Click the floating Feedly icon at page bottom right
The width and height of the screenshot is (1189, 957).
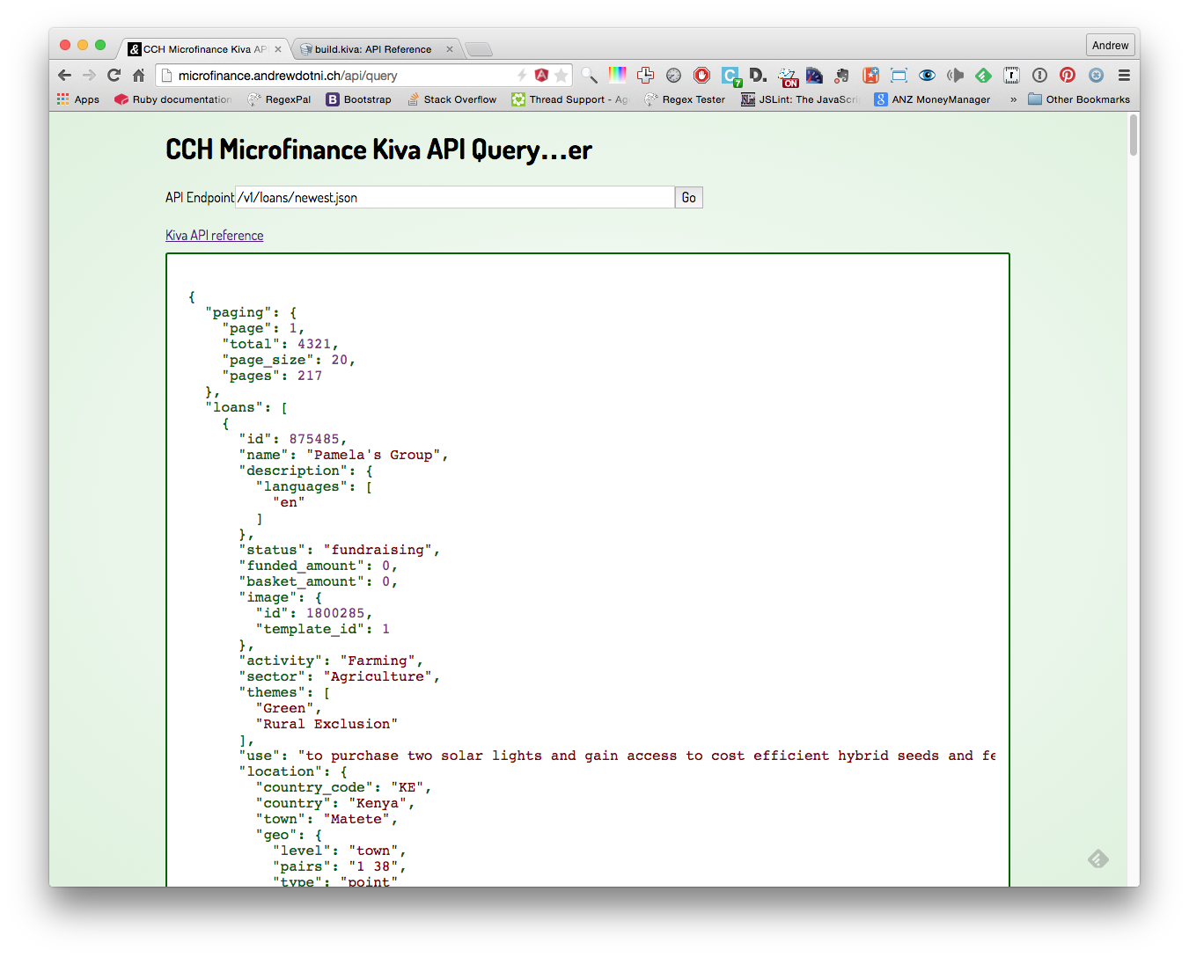tap(1097, 858)
